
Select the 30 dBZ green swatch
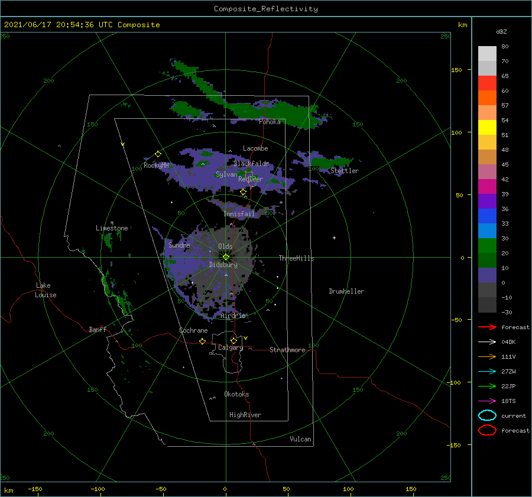tap(487, 246)
